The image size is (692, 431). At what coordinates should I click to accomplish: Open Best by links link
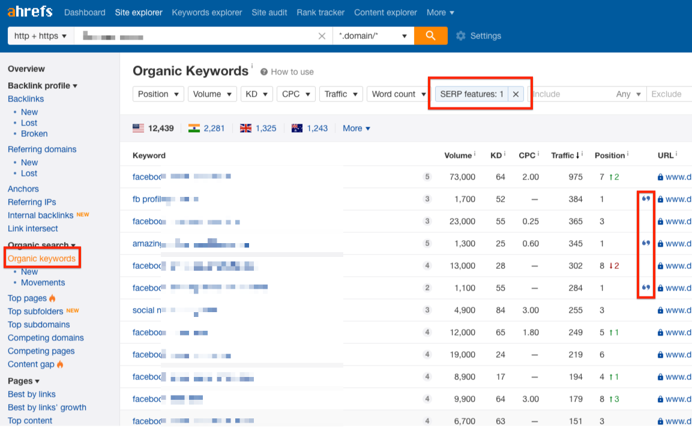(x=32, y=394)
